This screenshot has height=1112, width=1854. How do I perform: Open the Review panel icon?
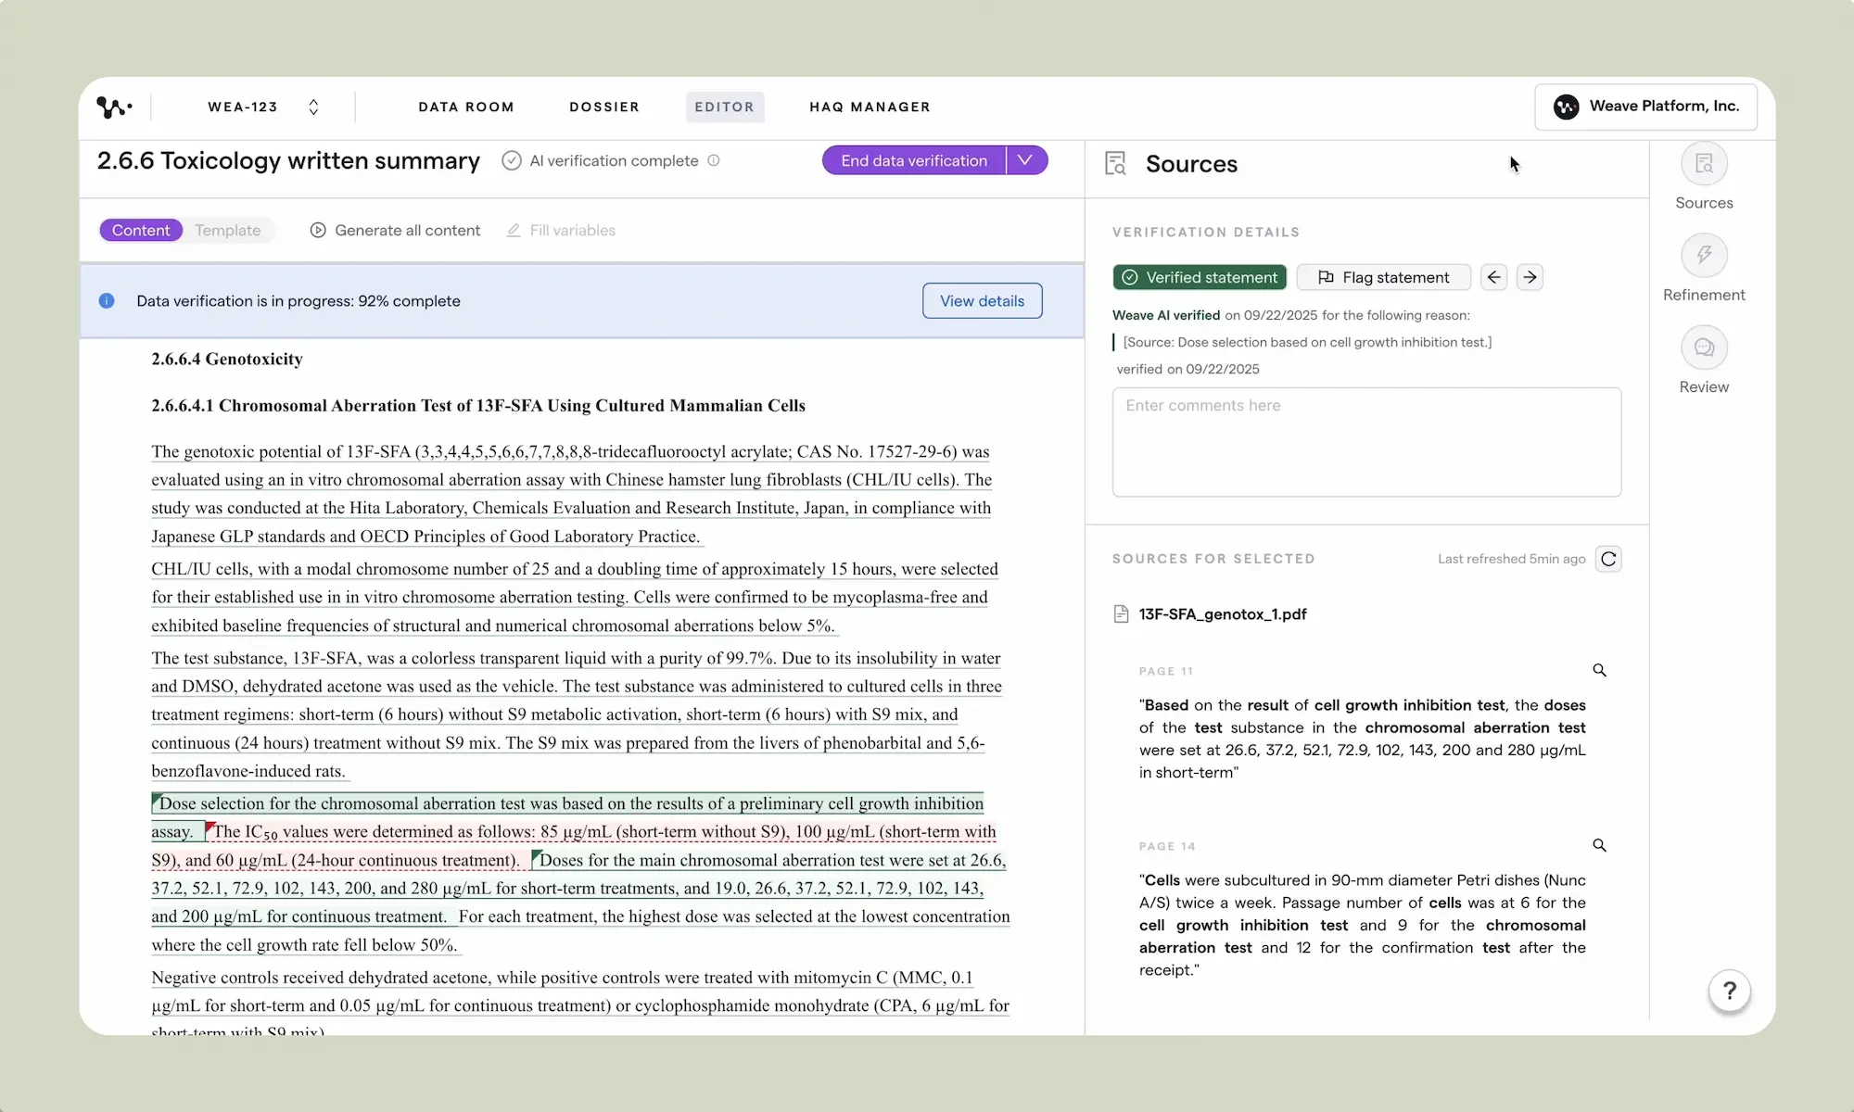(1703, 348)
